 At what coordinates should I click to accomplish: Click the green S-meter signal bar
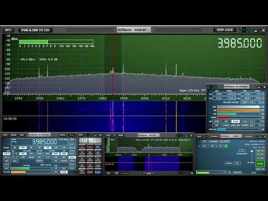56,42
